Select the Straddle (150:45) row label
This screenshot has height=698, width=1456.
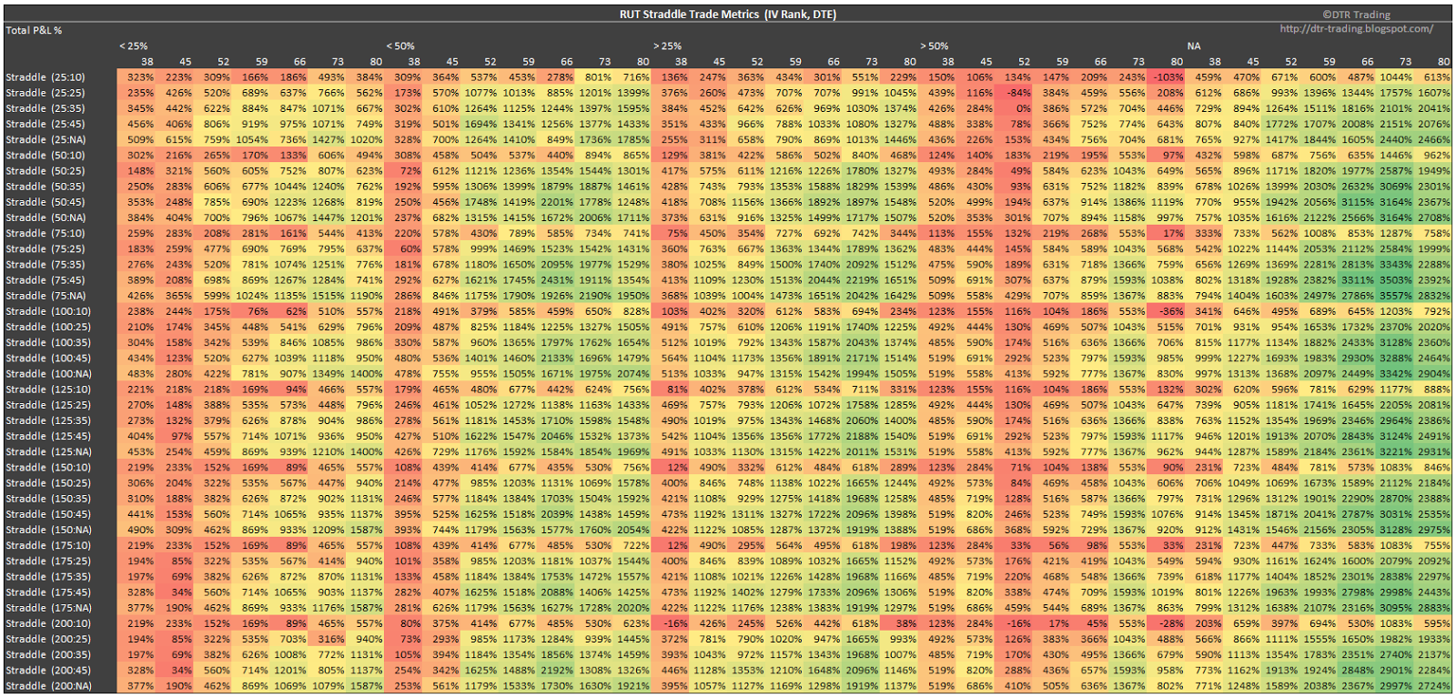[x=48, y=514]
